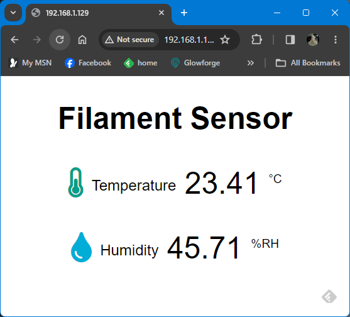Image resolution: width=350 pixels, height=317 pixels.
Task: Click the blue water droplet icon
Action: 81,247
